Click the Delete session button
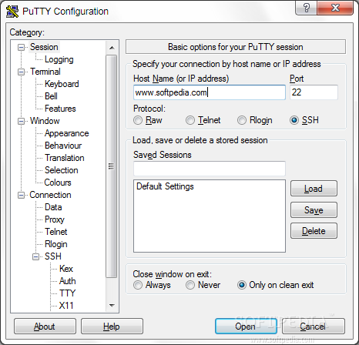359x345 pixels. coord(314,231)
